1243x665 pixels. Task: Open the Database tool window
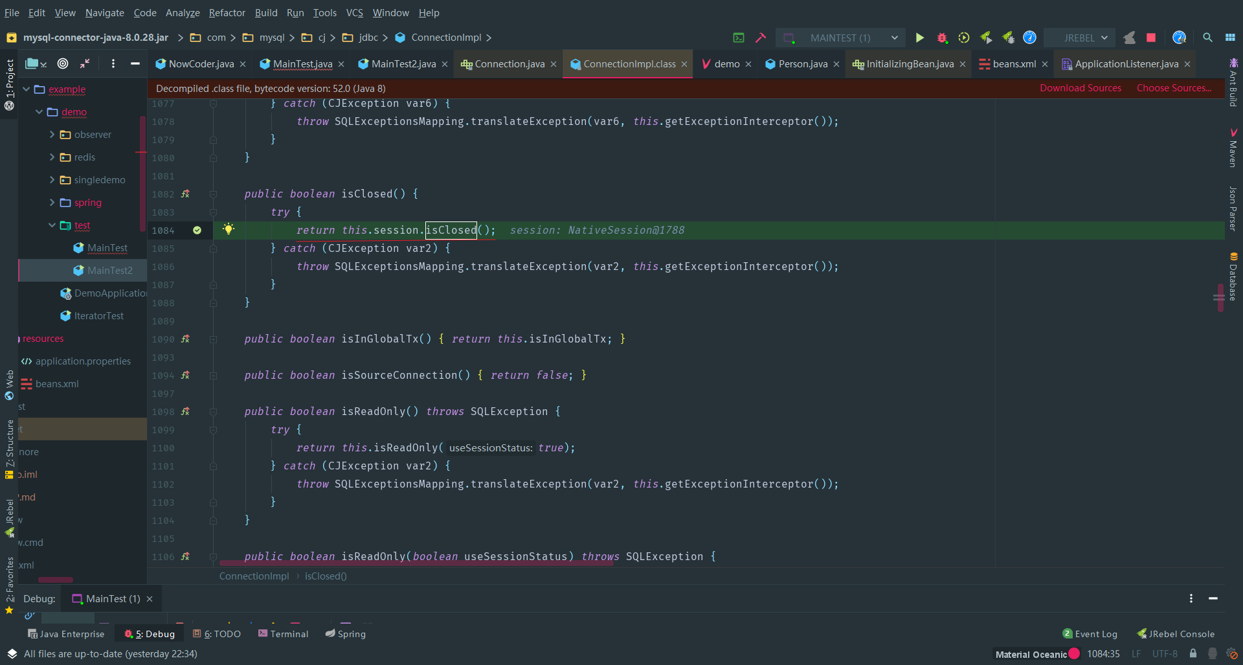pos(1231,278)
